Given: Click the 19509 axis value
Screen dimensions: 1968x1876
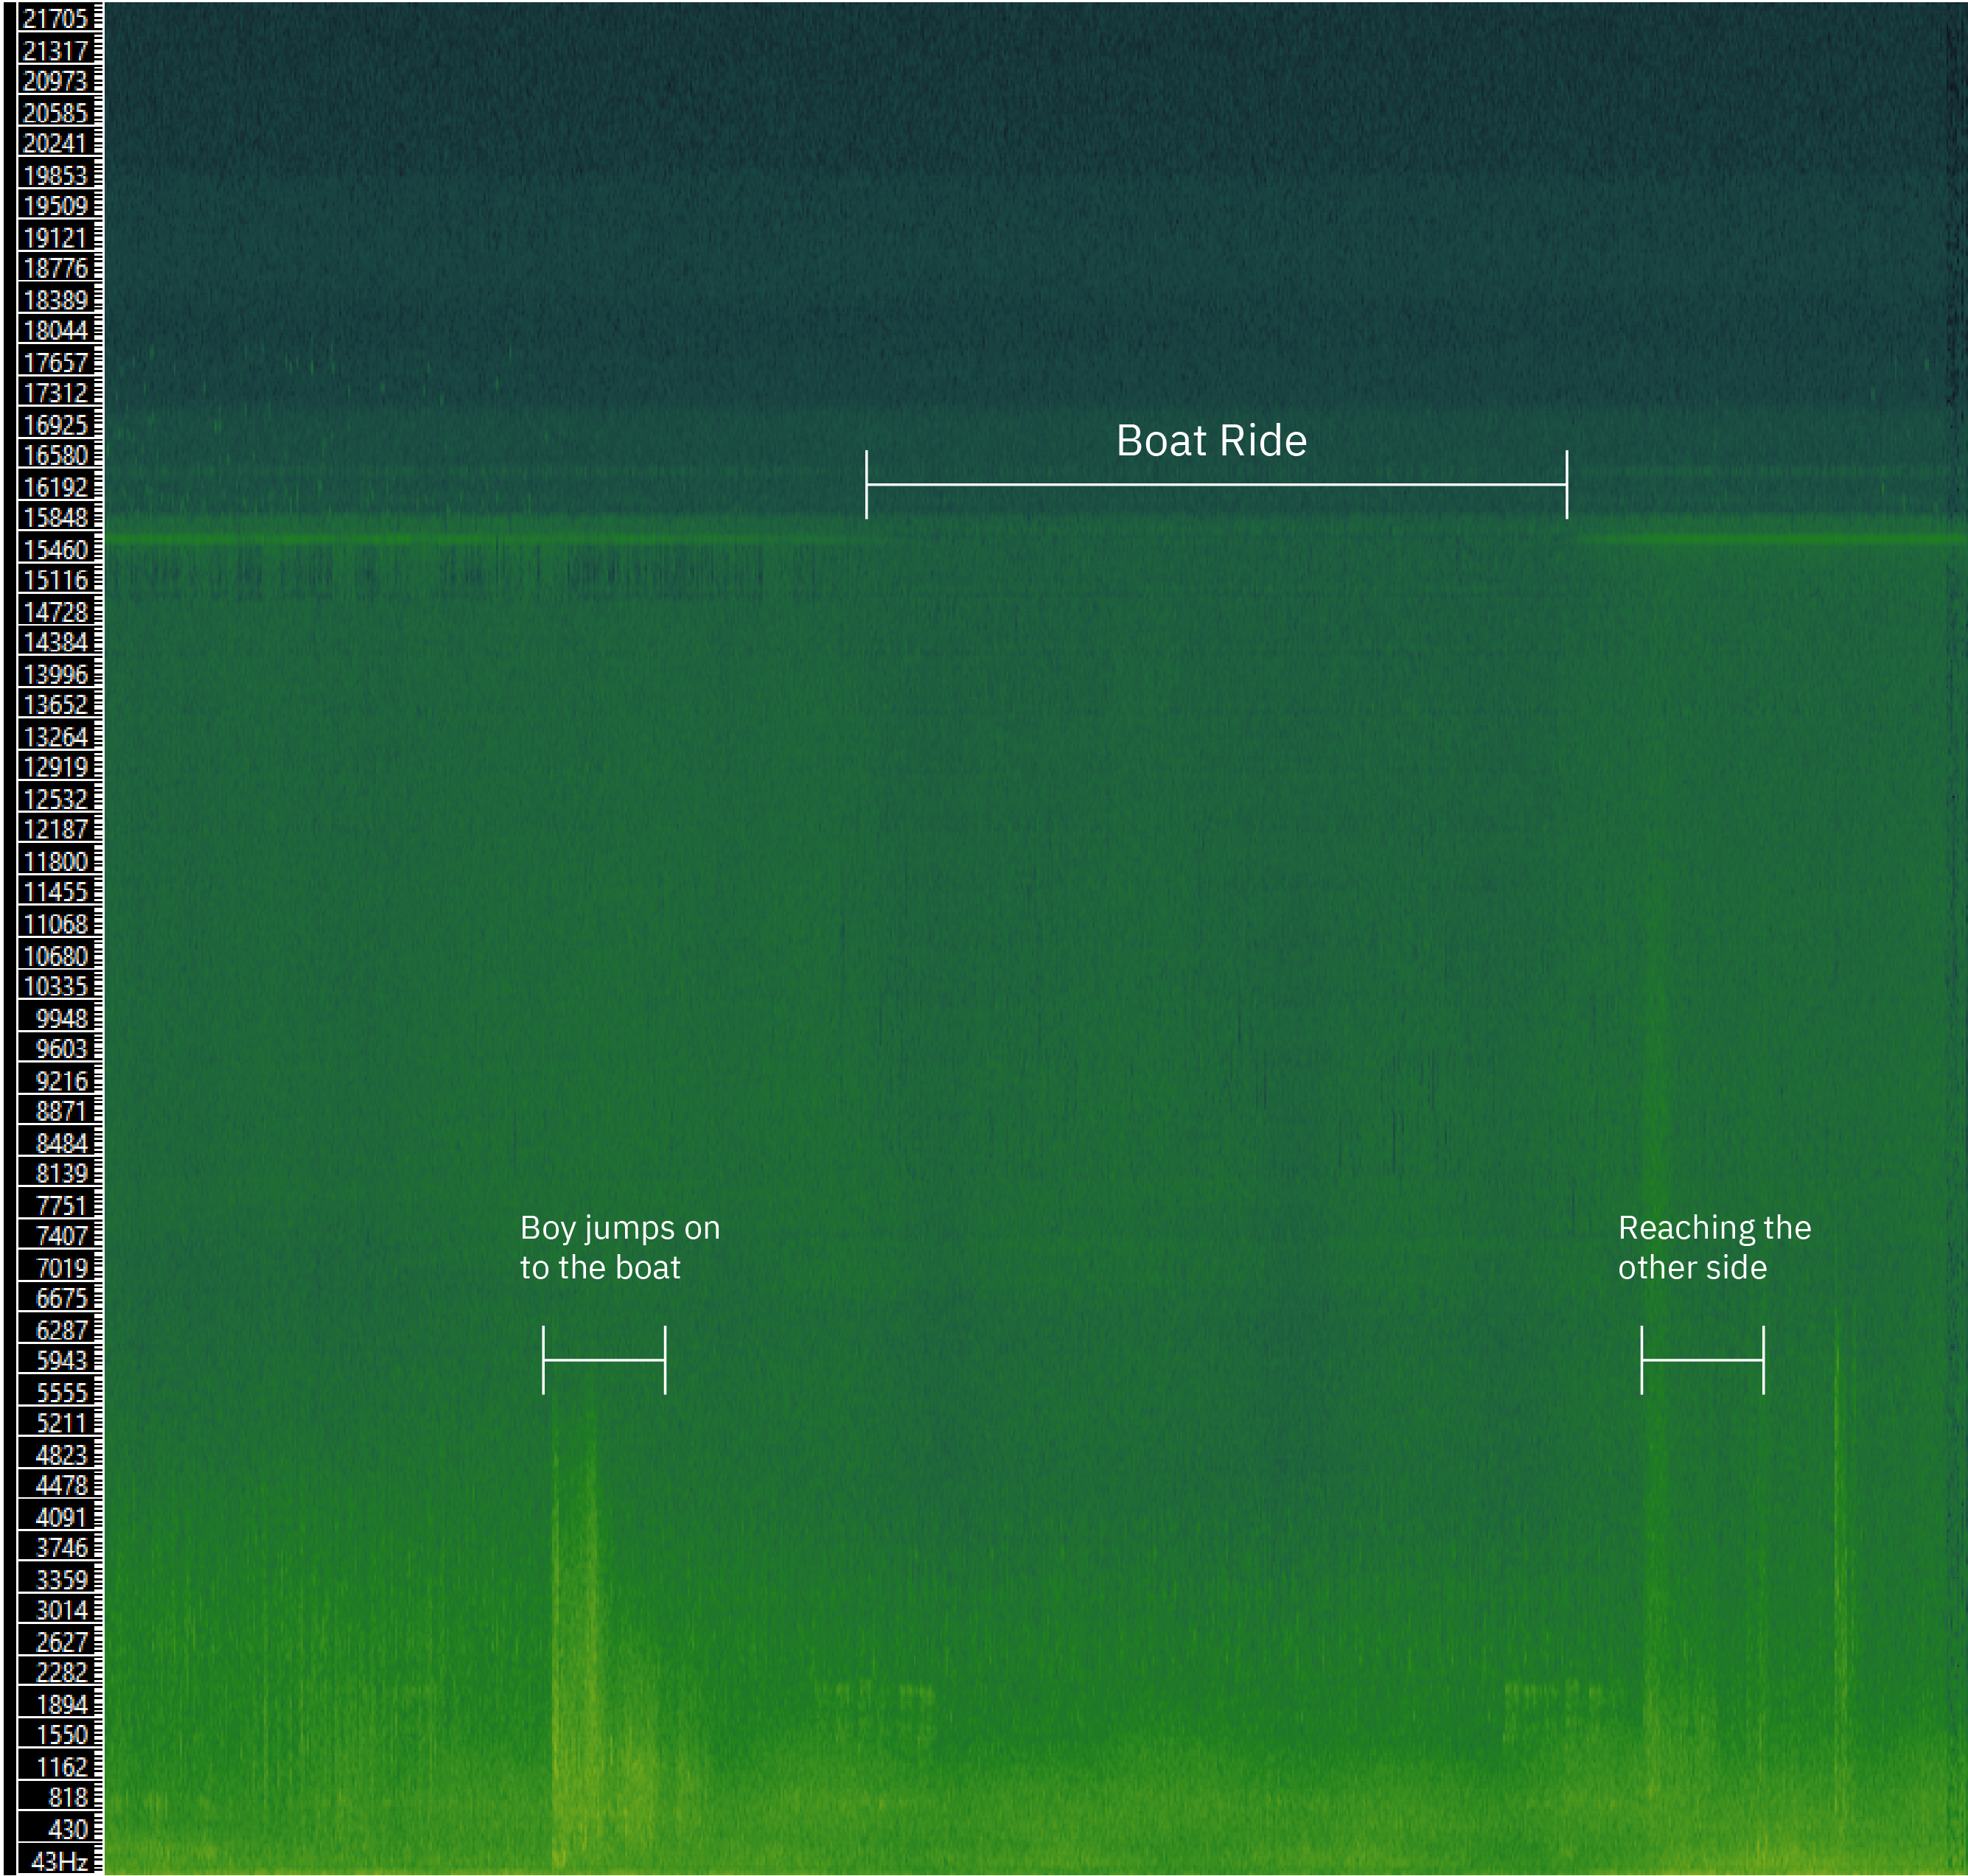Looking at the screenshot, I should pyautogui.click(x=56, y=205).
